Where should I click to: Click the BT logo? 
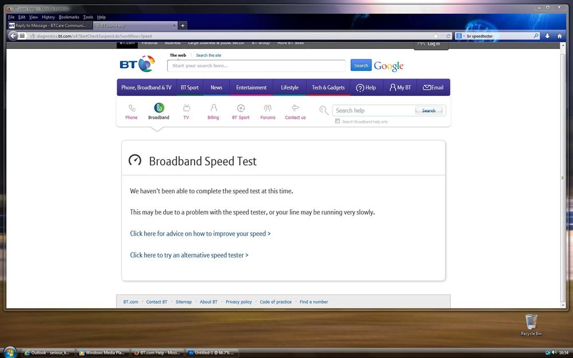click(x=137, y=64)
